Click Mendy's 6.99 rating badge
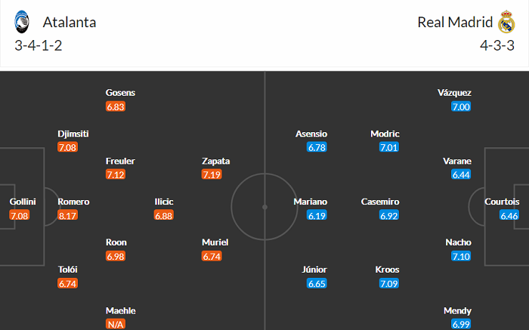Image resolution: width=529 pixels, height=330 pixels. [x=461, y=325]
